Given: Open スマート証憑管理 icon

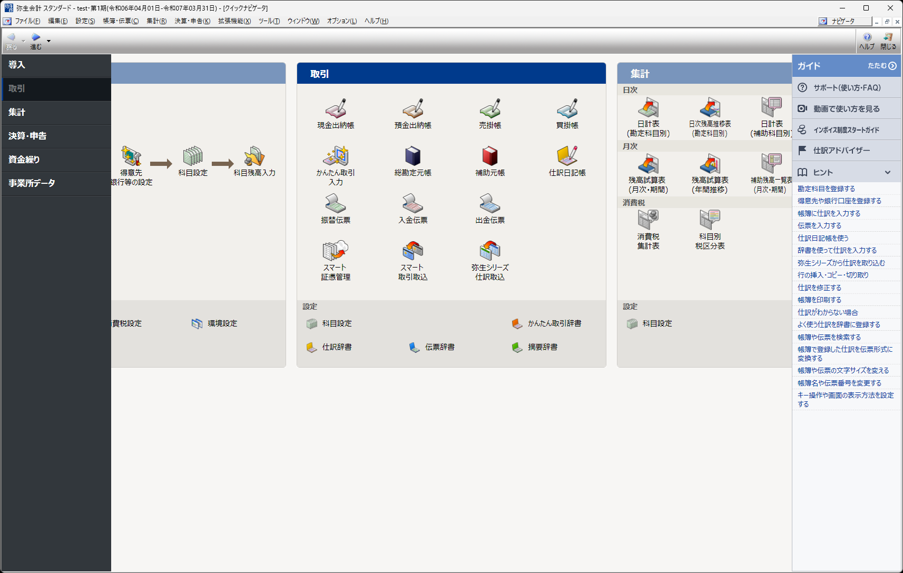Looking at the screenshot, I should [x=336, y=251].
